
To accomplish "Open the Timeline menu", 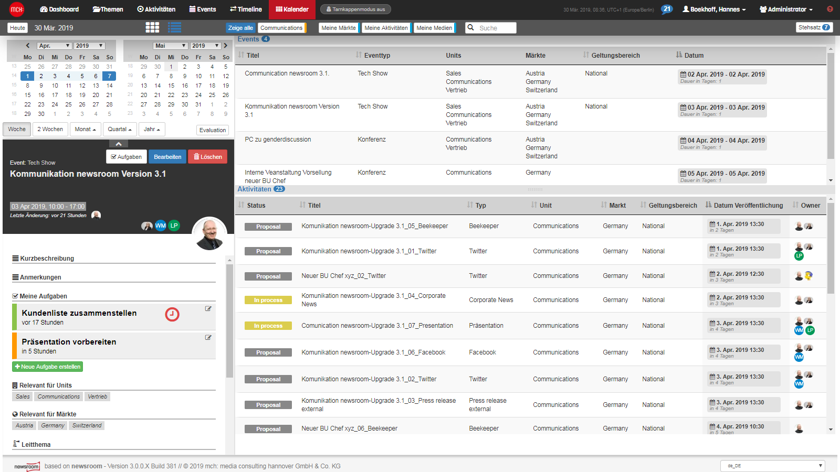I will tap(246, 9).
